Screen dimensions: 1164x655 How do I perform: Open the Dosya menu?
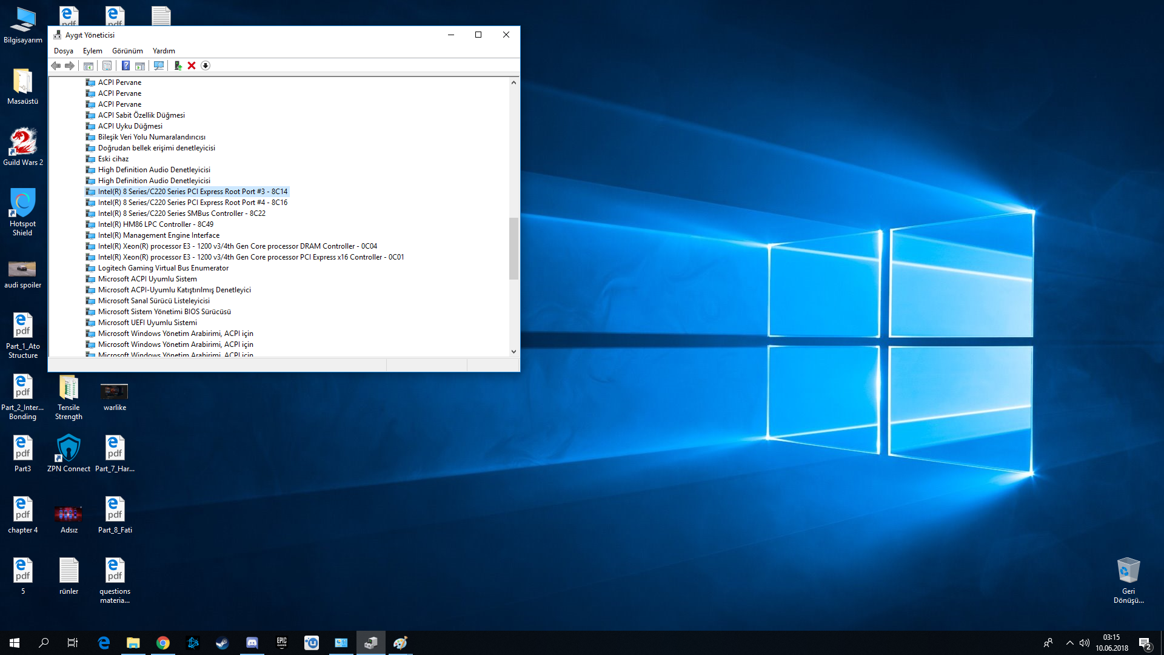[x=63, y=51]
